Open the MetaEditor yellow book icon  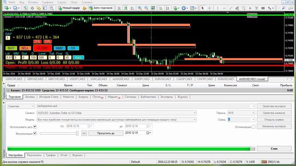[84, 8]
